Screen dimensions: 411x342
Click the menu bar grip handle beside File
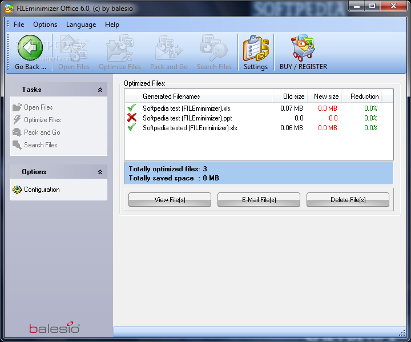pyautogui.click(x=8, y=24)
